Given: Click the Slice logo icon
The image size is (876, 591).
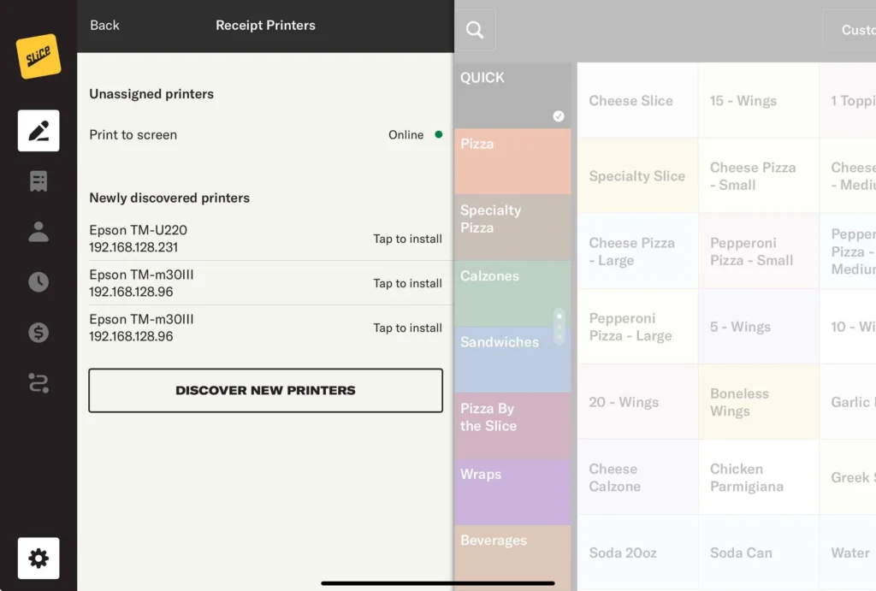Looking at the screenshot, I should pyautogui.click(x=38, y=56).
